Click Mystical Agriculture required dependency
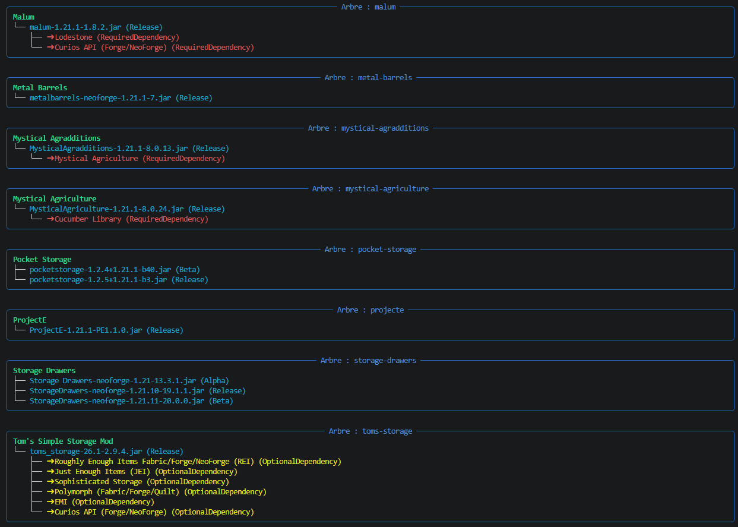This screenshot has width=738, height=527. (x=136, y=159)
